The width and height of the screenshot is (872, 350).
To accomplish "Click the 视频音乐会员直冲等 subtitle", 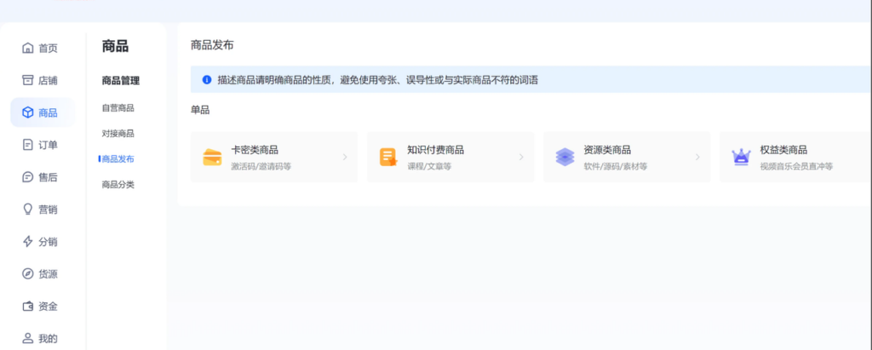I will (796, 166).
